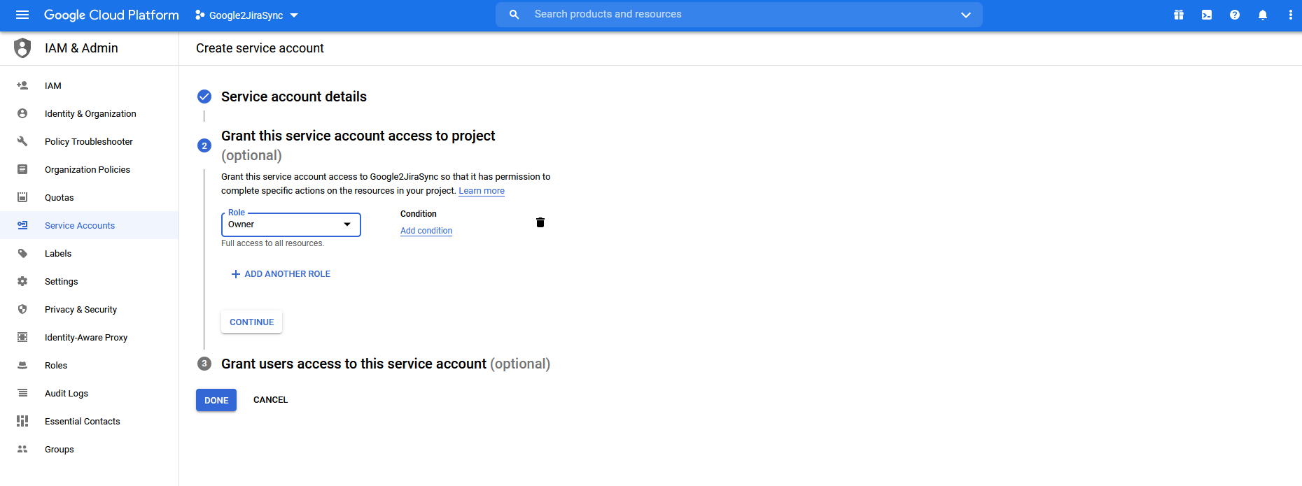Open the three-dot more options menu
The height and width of the screenshot is (486, 1302).
click(x=1290, y=15)
